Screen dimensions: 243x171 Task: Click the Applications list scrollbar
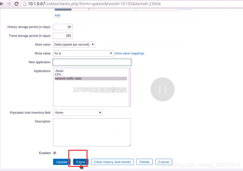[129, 87]
